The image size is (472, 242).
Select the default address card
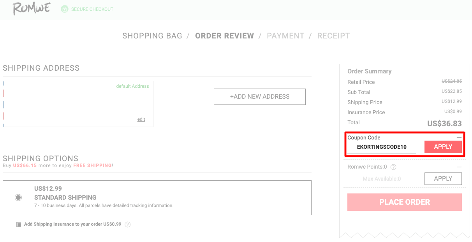(78, 104)
